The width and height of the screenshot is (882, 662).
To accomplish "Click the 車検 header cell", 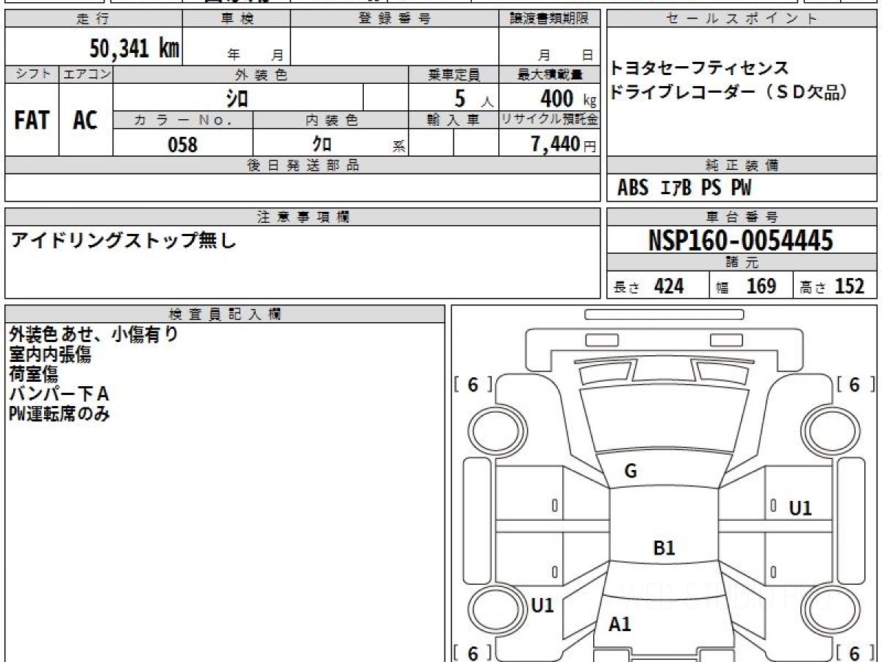I will tap(237, 19).
